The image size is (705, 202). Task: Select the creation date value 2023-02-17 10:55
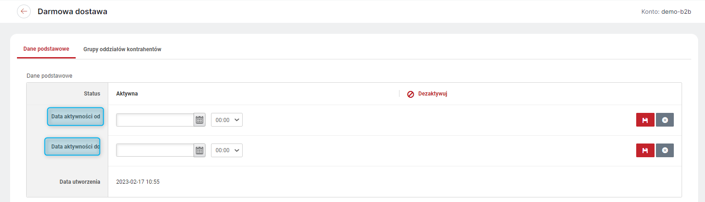138,182
